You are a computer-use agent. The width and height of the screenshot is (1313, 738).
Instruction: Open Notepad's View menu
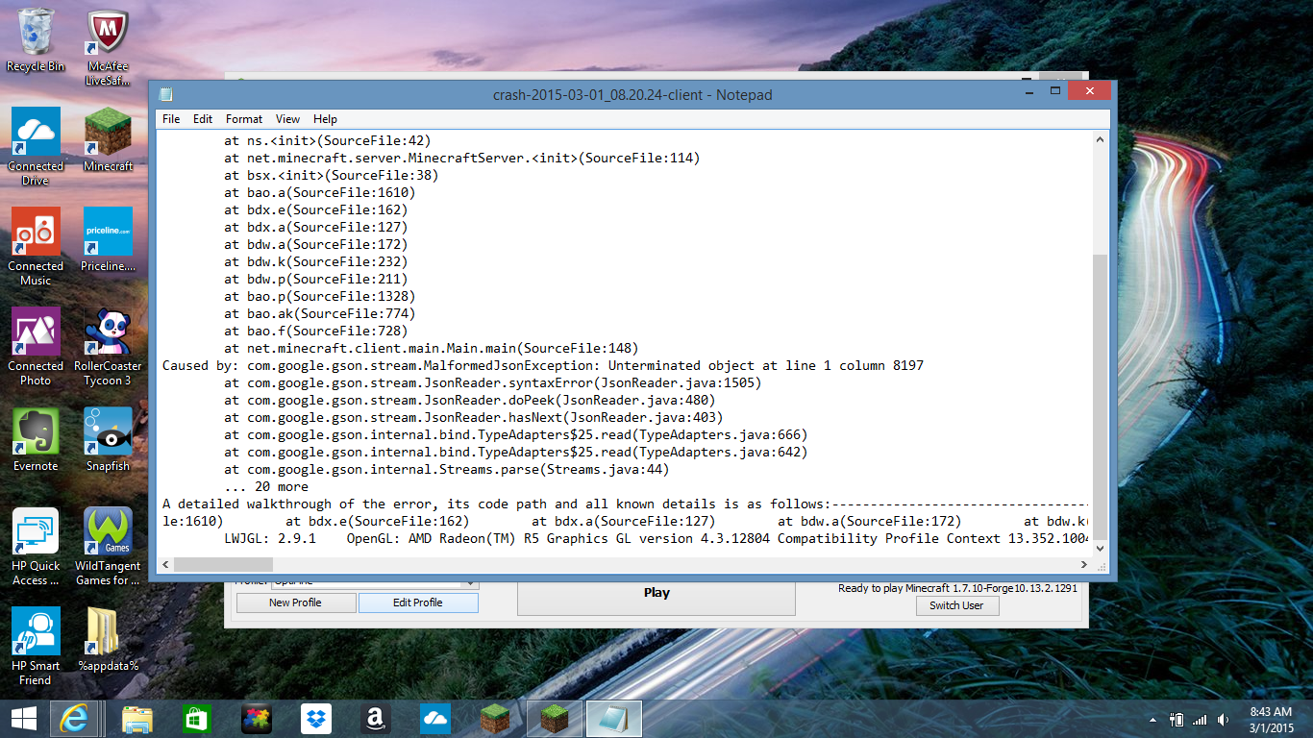(287, 119)
